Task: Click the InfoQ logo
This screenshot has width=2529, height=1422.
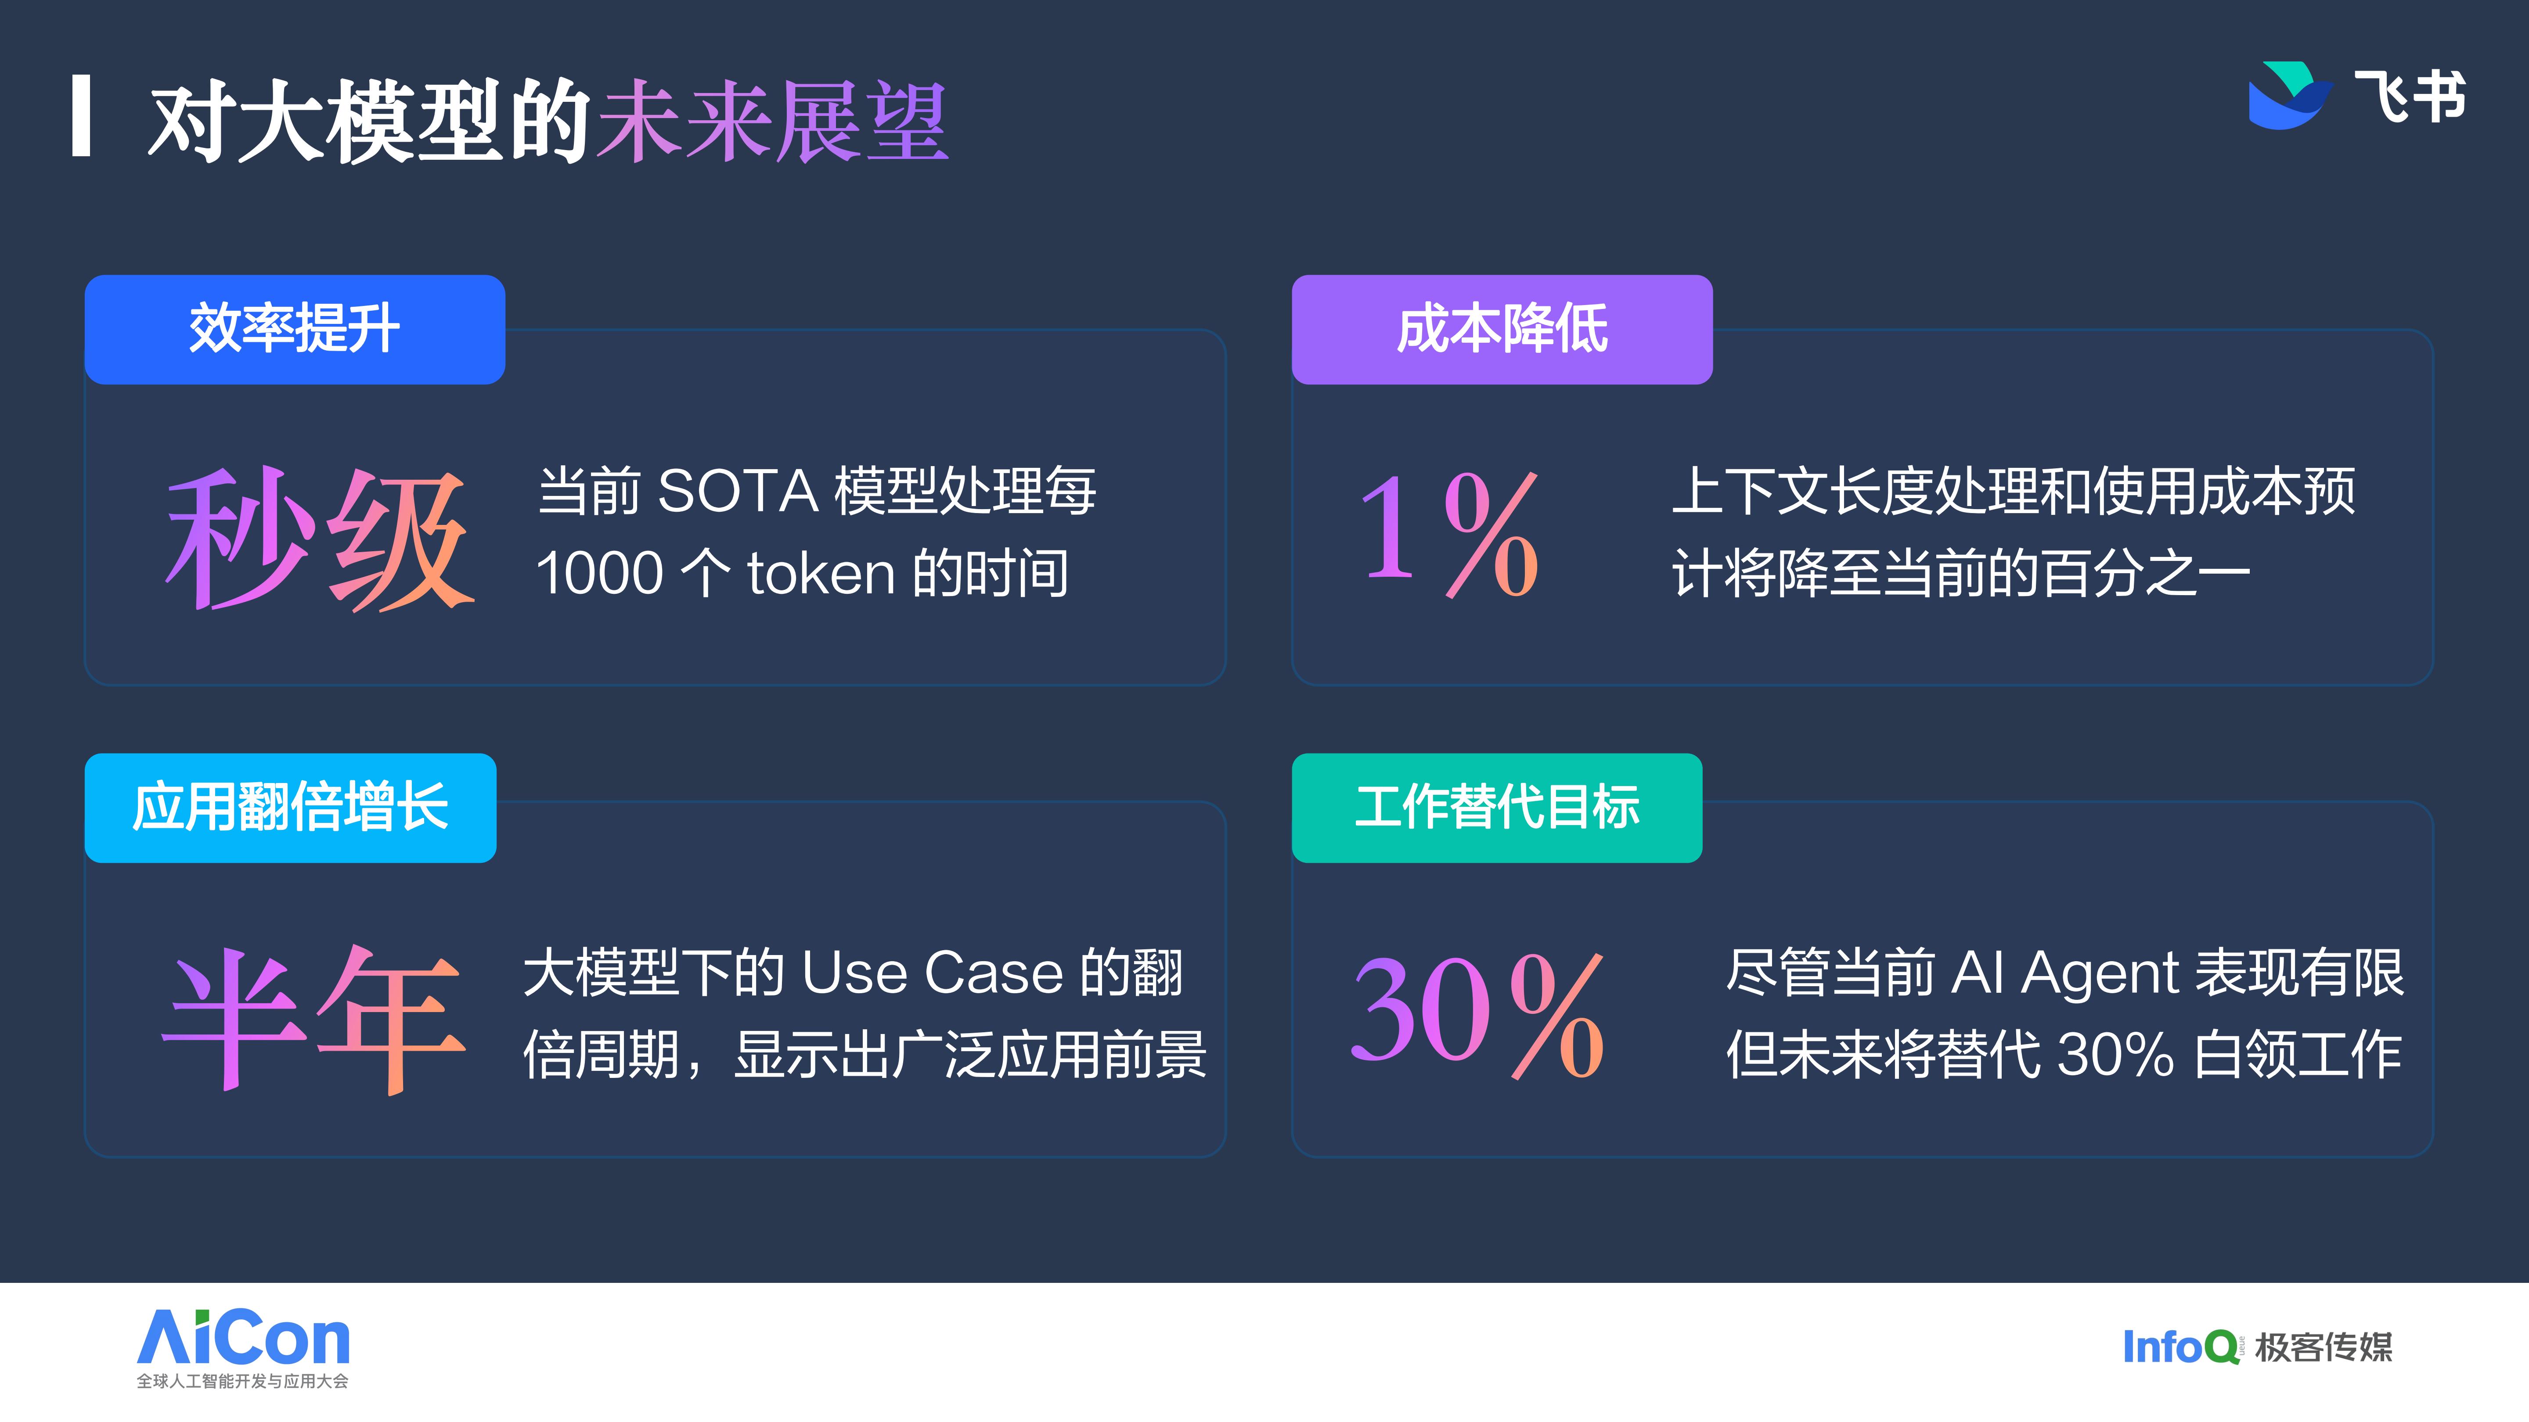Action: click(2180, 1347)
